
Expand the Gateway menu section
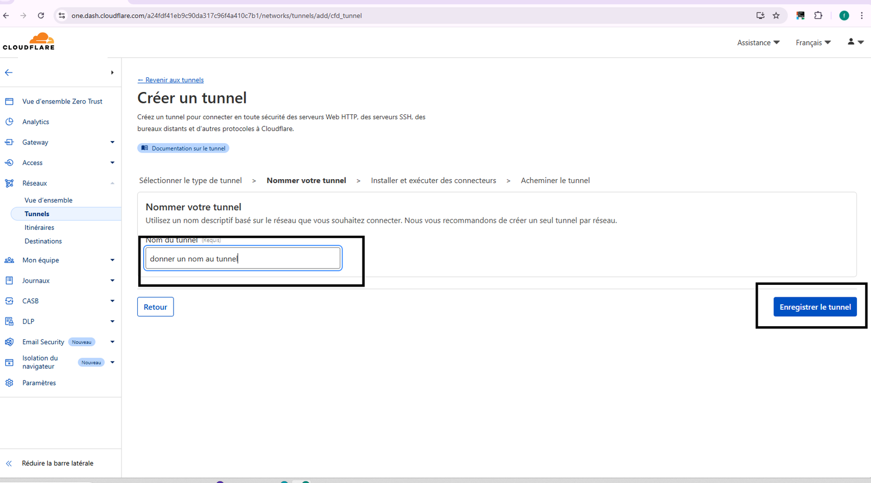(x=112, y=143)
